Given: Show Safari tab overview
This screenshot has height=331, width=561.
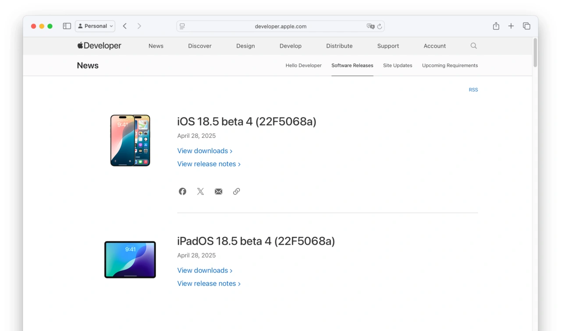Looking at the screenshot, I should point(526,26).
